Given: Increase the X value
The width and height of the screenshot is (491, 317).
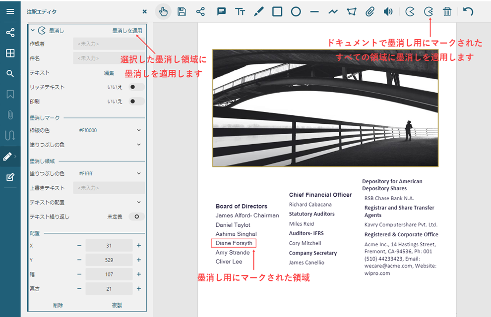Looking at the screenshot, I should [x=139, y=245].
